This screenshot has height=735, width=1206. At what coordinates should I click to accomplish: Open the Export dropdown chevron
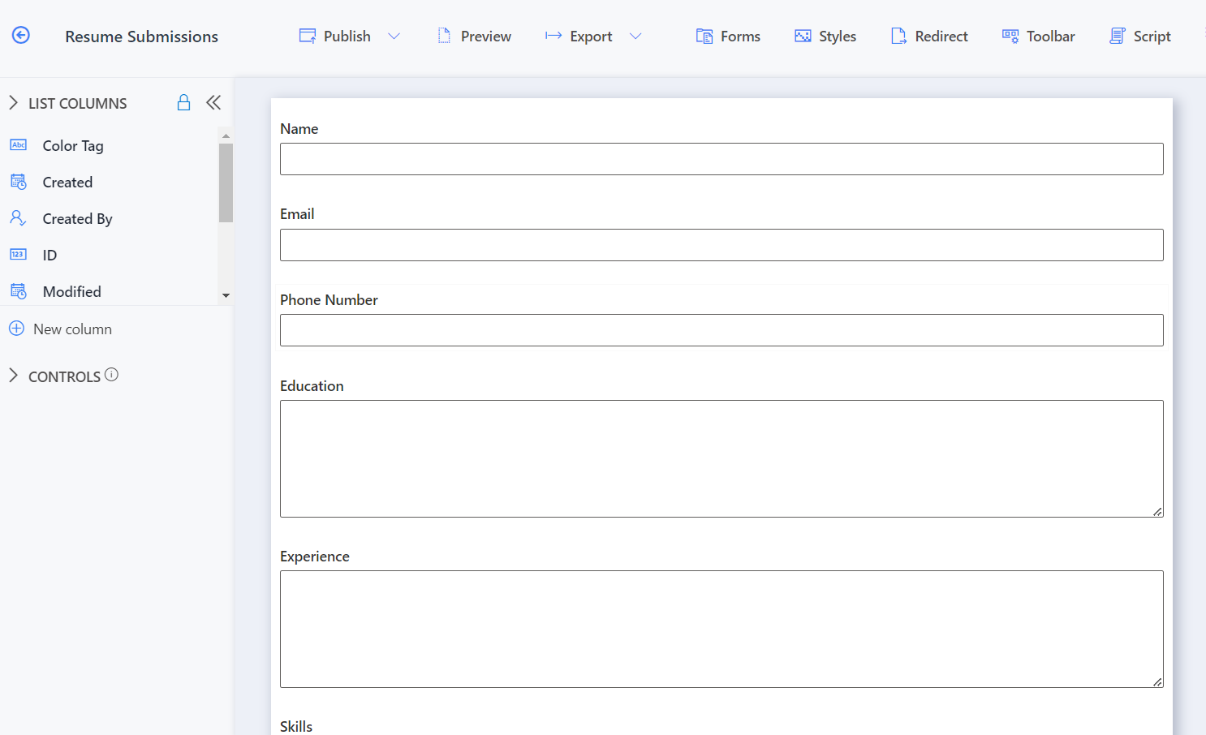635,36
